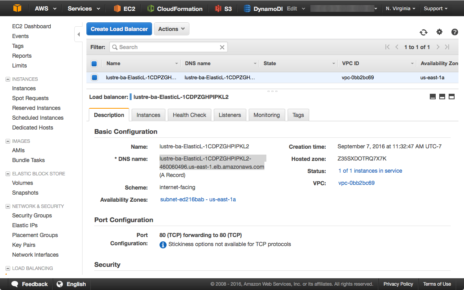Open CloudFormation shortcut in top bar
464x290 pixels.
tap(175, 9)
